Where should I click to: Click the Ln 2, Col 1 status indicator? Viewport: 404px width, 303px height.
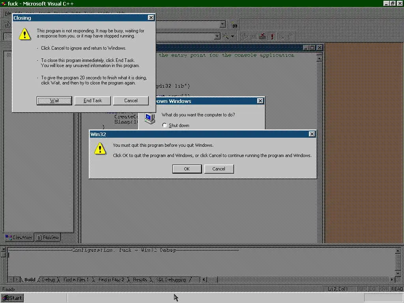[338, 289]
